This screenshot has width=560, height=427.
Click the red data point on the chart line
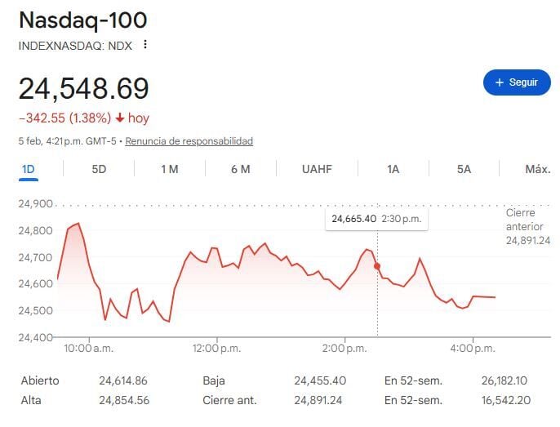pyautogui.click(x=377, y=266)
